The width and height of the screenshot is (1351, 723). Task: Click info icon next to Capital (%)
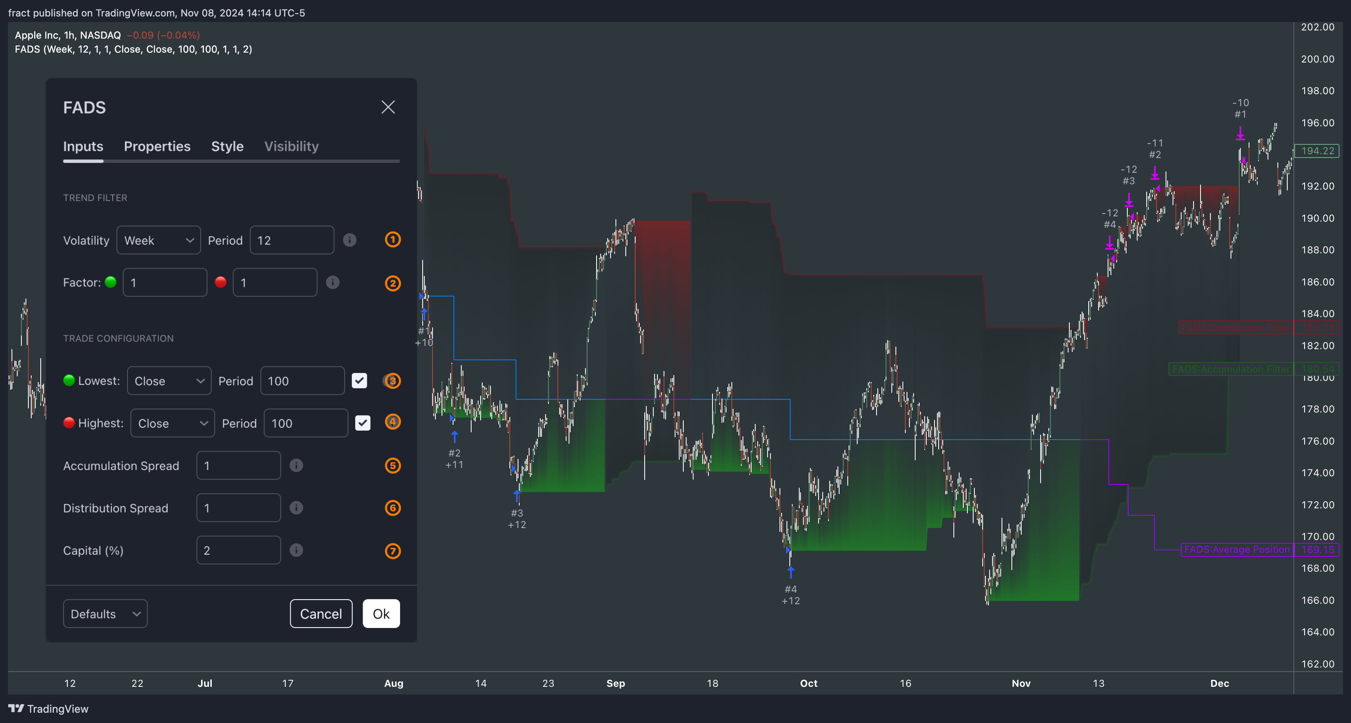point(296,550)
